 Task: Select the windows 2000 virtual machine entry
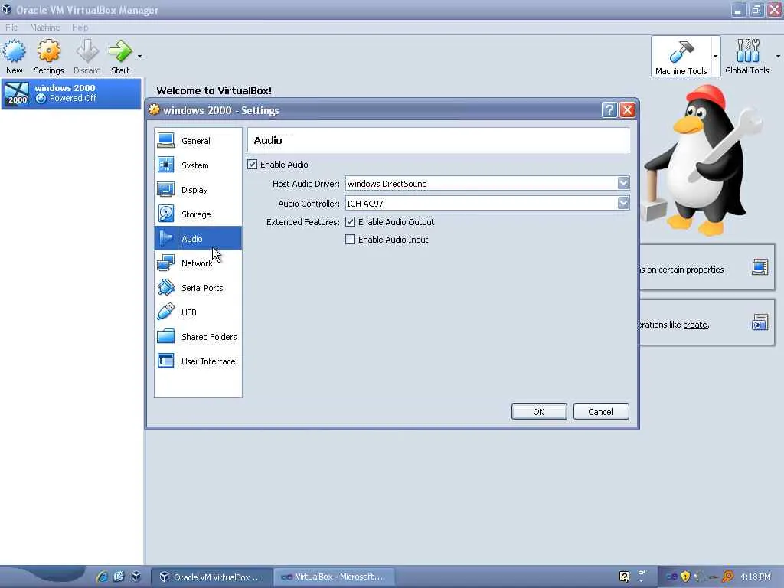(71, 93)
